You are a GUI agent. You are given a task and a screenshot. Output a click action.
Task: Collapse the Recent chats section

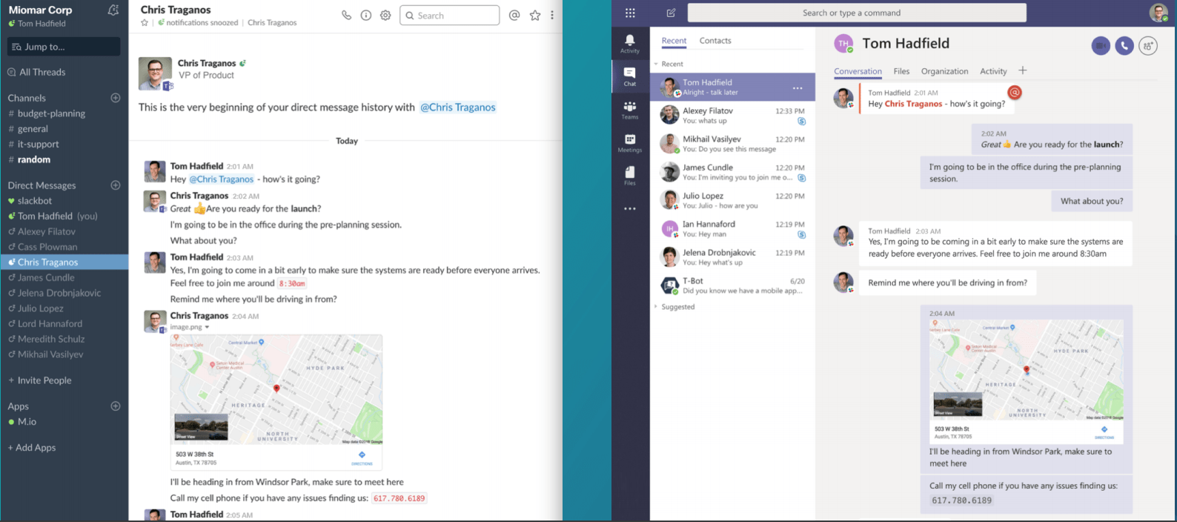pos(656,65)
